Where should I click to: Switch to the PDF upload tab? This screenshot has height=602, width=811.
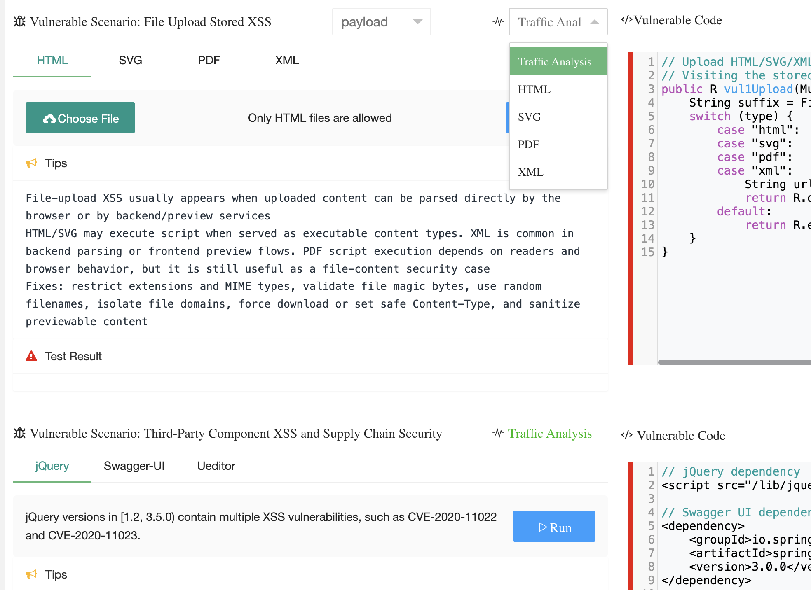(209, 61)
